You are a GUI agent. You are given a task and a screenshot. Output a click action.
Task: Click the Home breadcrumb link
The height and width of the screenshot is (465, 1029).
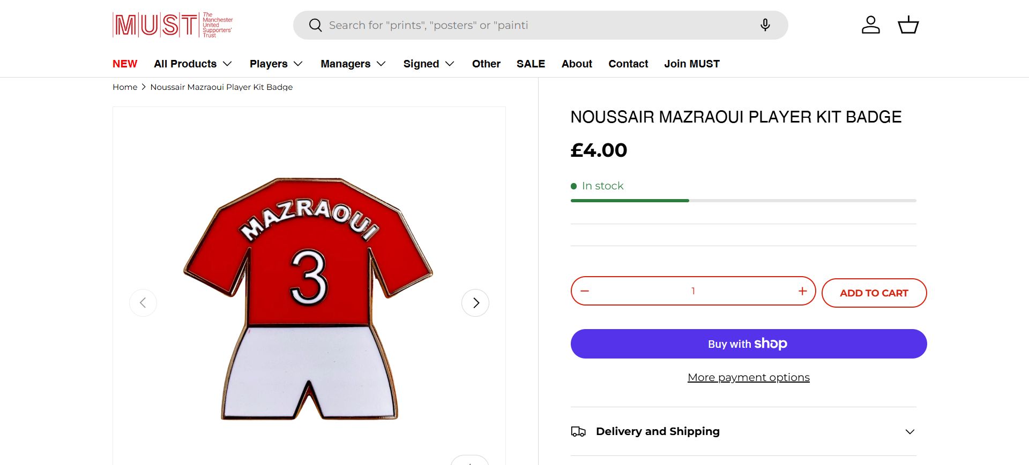coord(125,87)
